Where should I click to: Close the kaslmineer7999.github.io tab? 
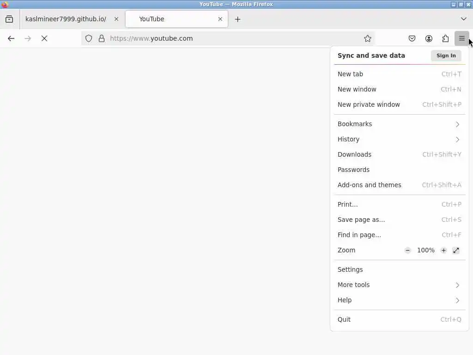(116, 19)
